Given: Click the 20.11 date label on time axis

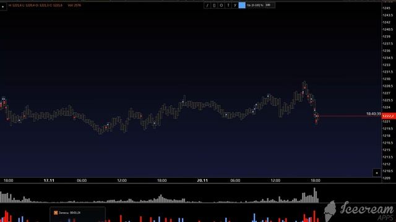Looking at the screenshot, I should (202, 181).
